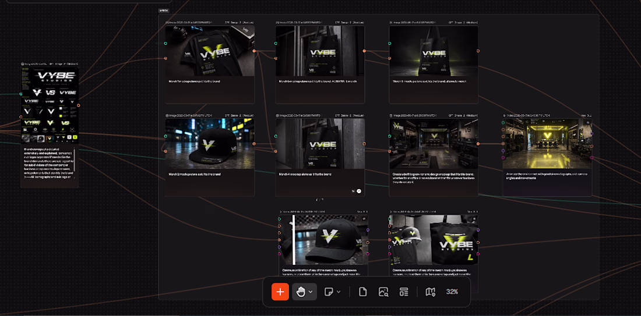Click the blank page icon in toolbar
Viewport: 641px width, 316px height.
362,292
